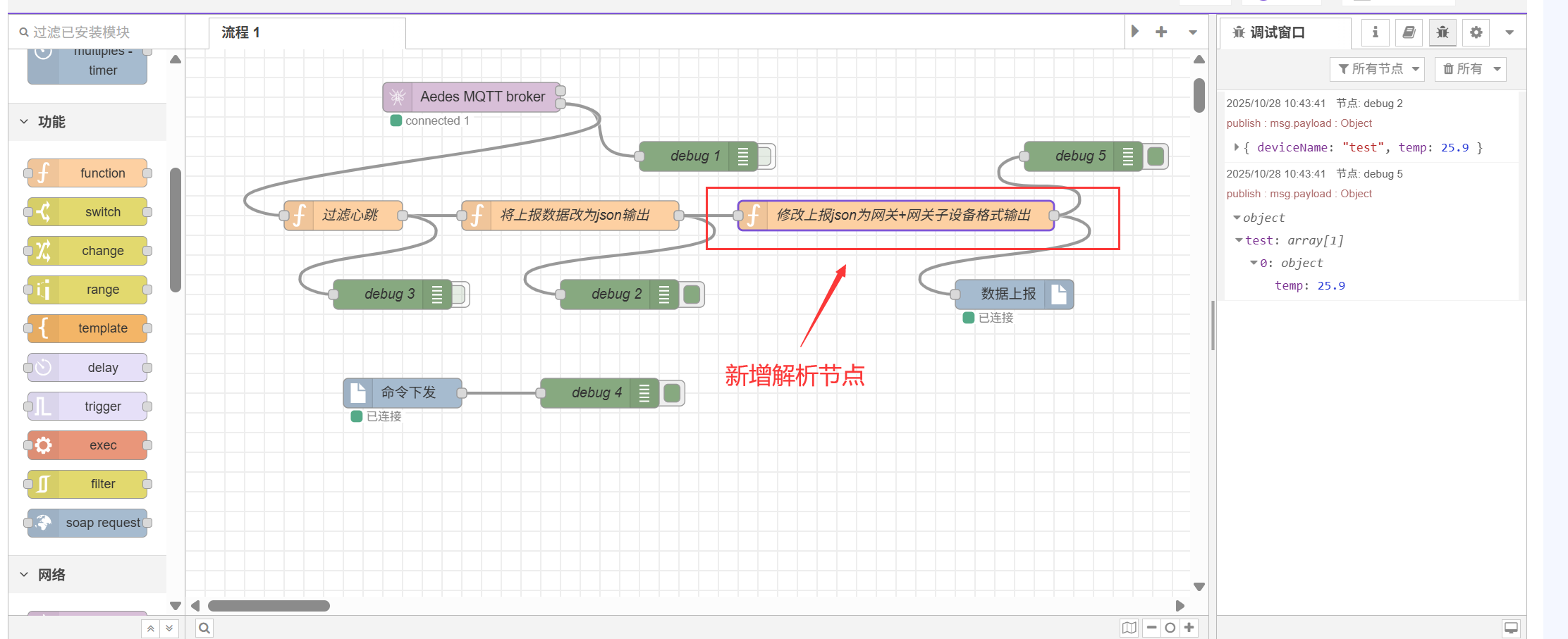The height and width of the screenshot is (639, 1568).
Task: Toggle debug 4 node output button
Action: click(x=673, y=393)
